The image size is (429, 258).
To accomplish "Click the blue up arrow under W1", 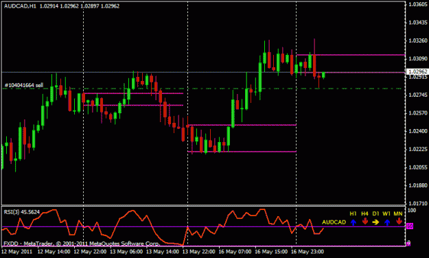I will (387, 222).
